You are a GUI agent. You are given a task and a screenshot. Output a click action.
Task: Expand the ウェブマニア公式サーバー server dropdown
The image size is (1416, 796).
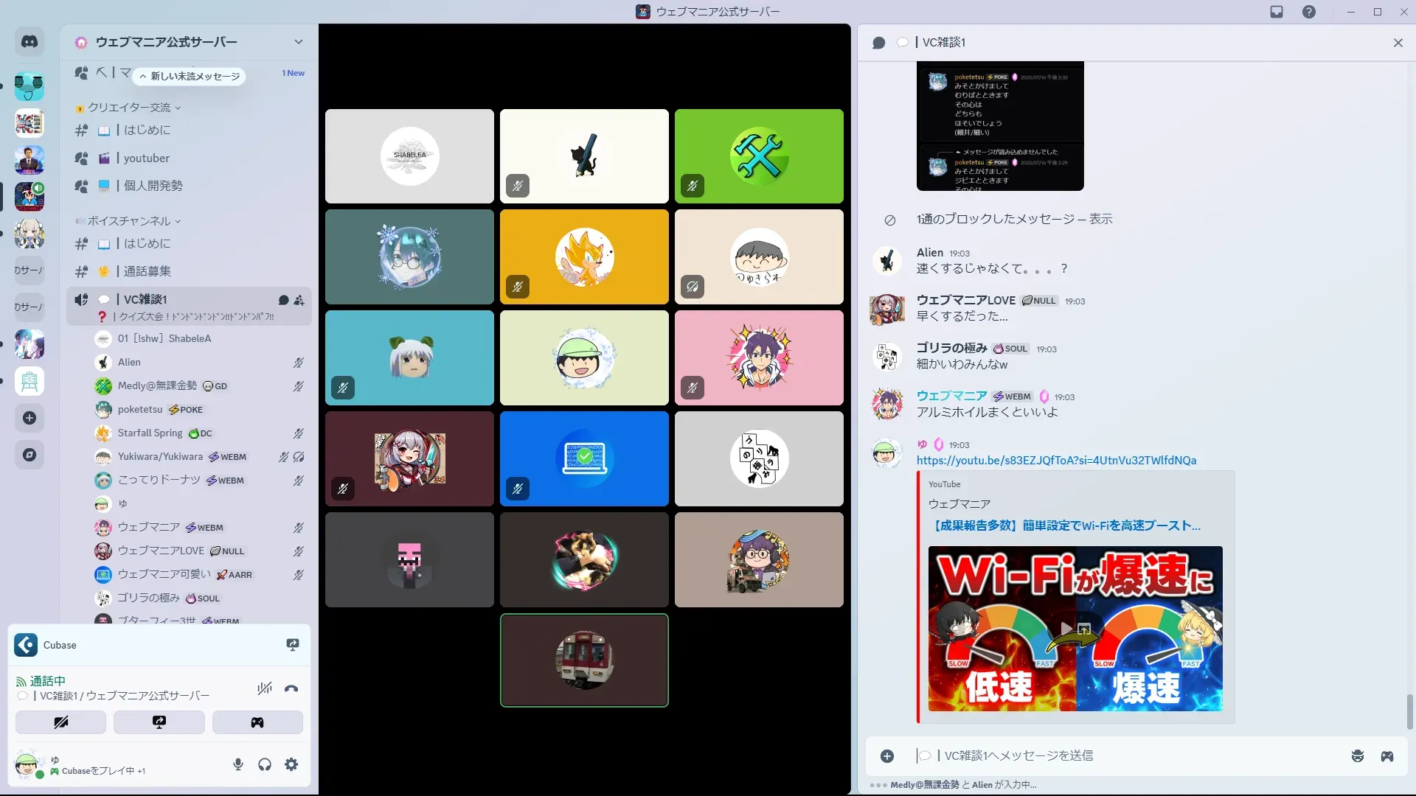298,42
